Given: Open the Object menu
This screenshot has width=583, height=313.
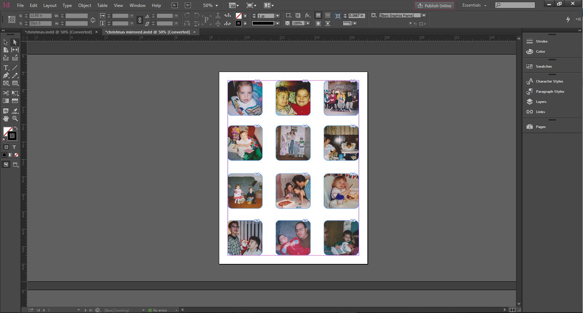Looking at the screenshot, I should [84, 5].
